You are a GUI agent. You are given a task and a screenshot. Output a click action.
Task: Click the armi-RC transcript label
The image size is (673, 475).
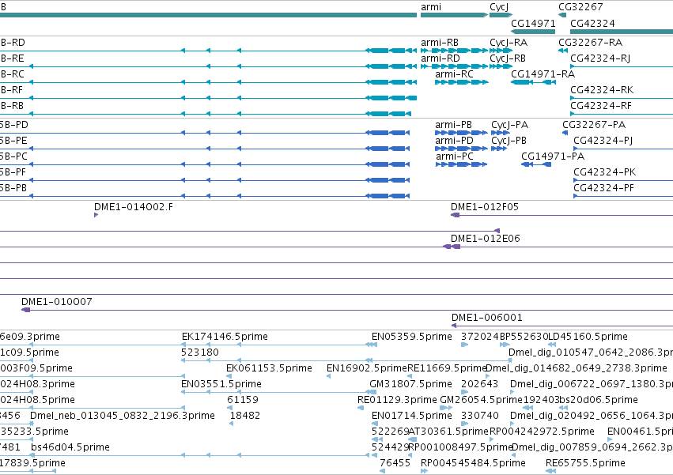tap(454, 74)
